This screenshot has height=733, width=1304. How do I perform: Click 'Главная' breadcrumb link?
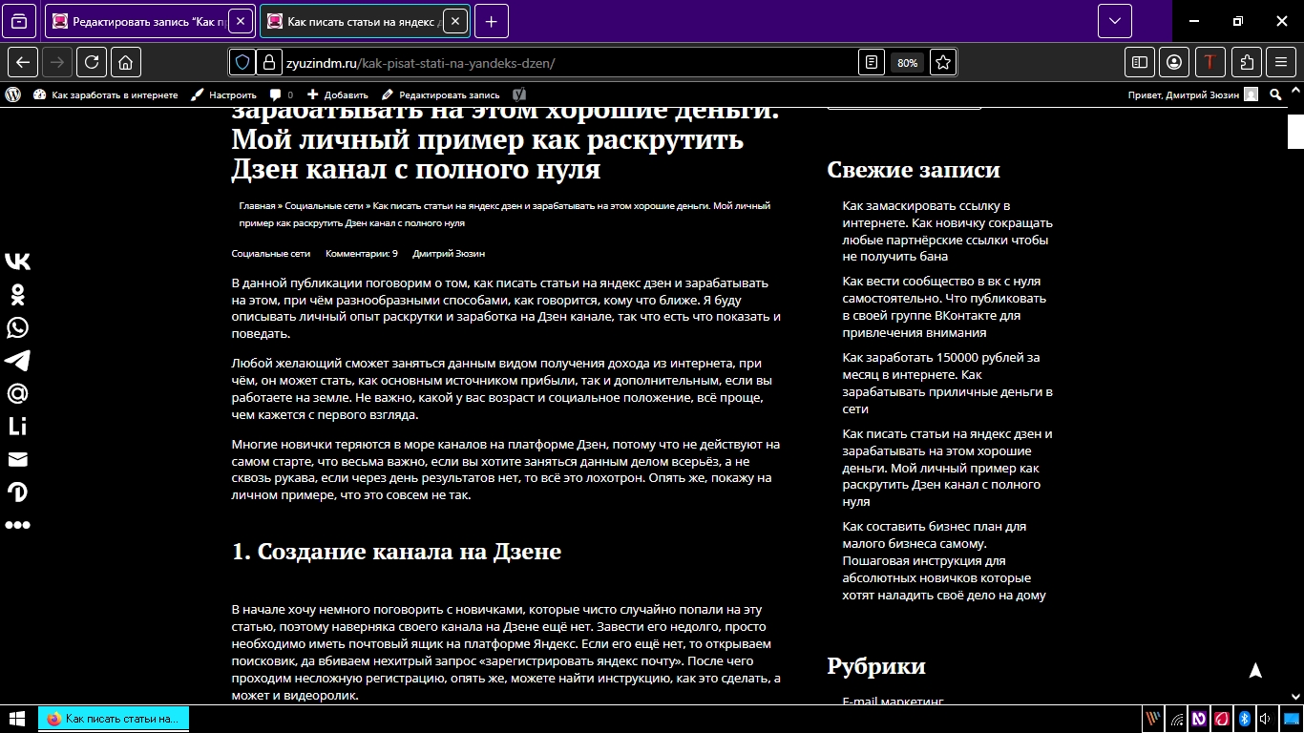[257, 206]
